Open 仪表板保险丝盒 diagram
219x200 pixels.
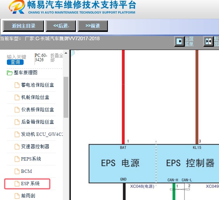click(x=37, y=109)
